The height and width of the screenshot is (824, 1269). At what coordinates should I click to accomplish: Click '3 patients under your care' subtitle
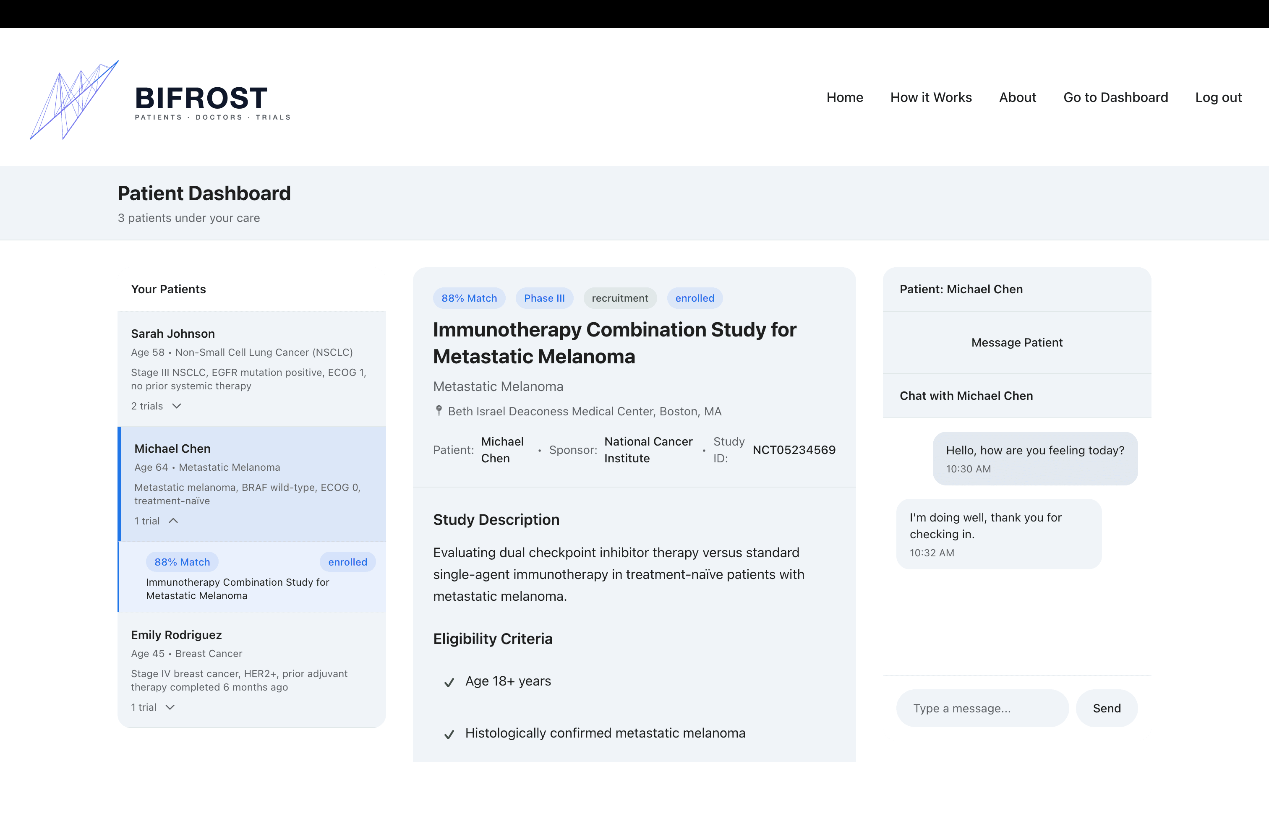coord(189,218)
